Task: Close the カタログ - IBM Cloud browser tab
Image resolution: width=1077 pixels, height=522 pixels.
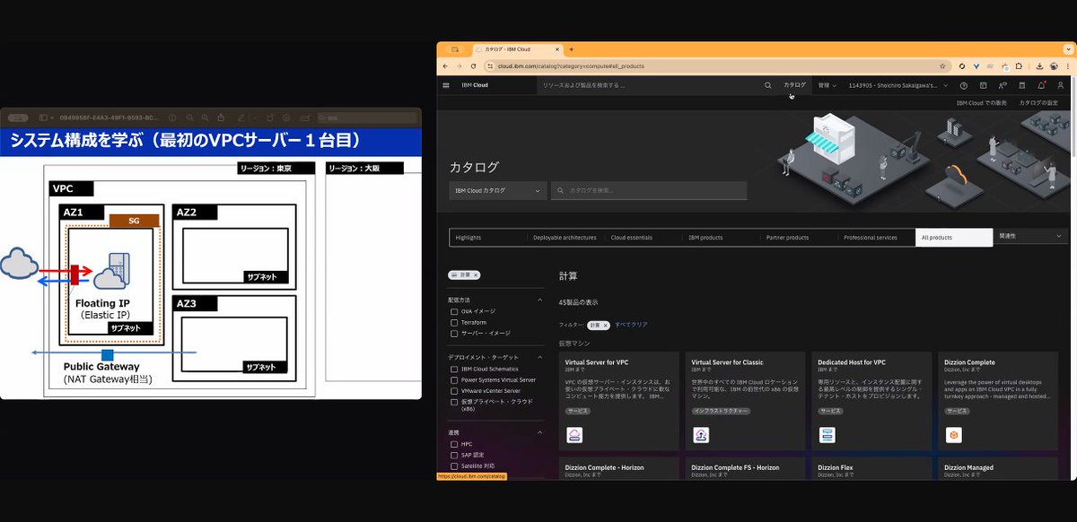Action: coord(556,49)
